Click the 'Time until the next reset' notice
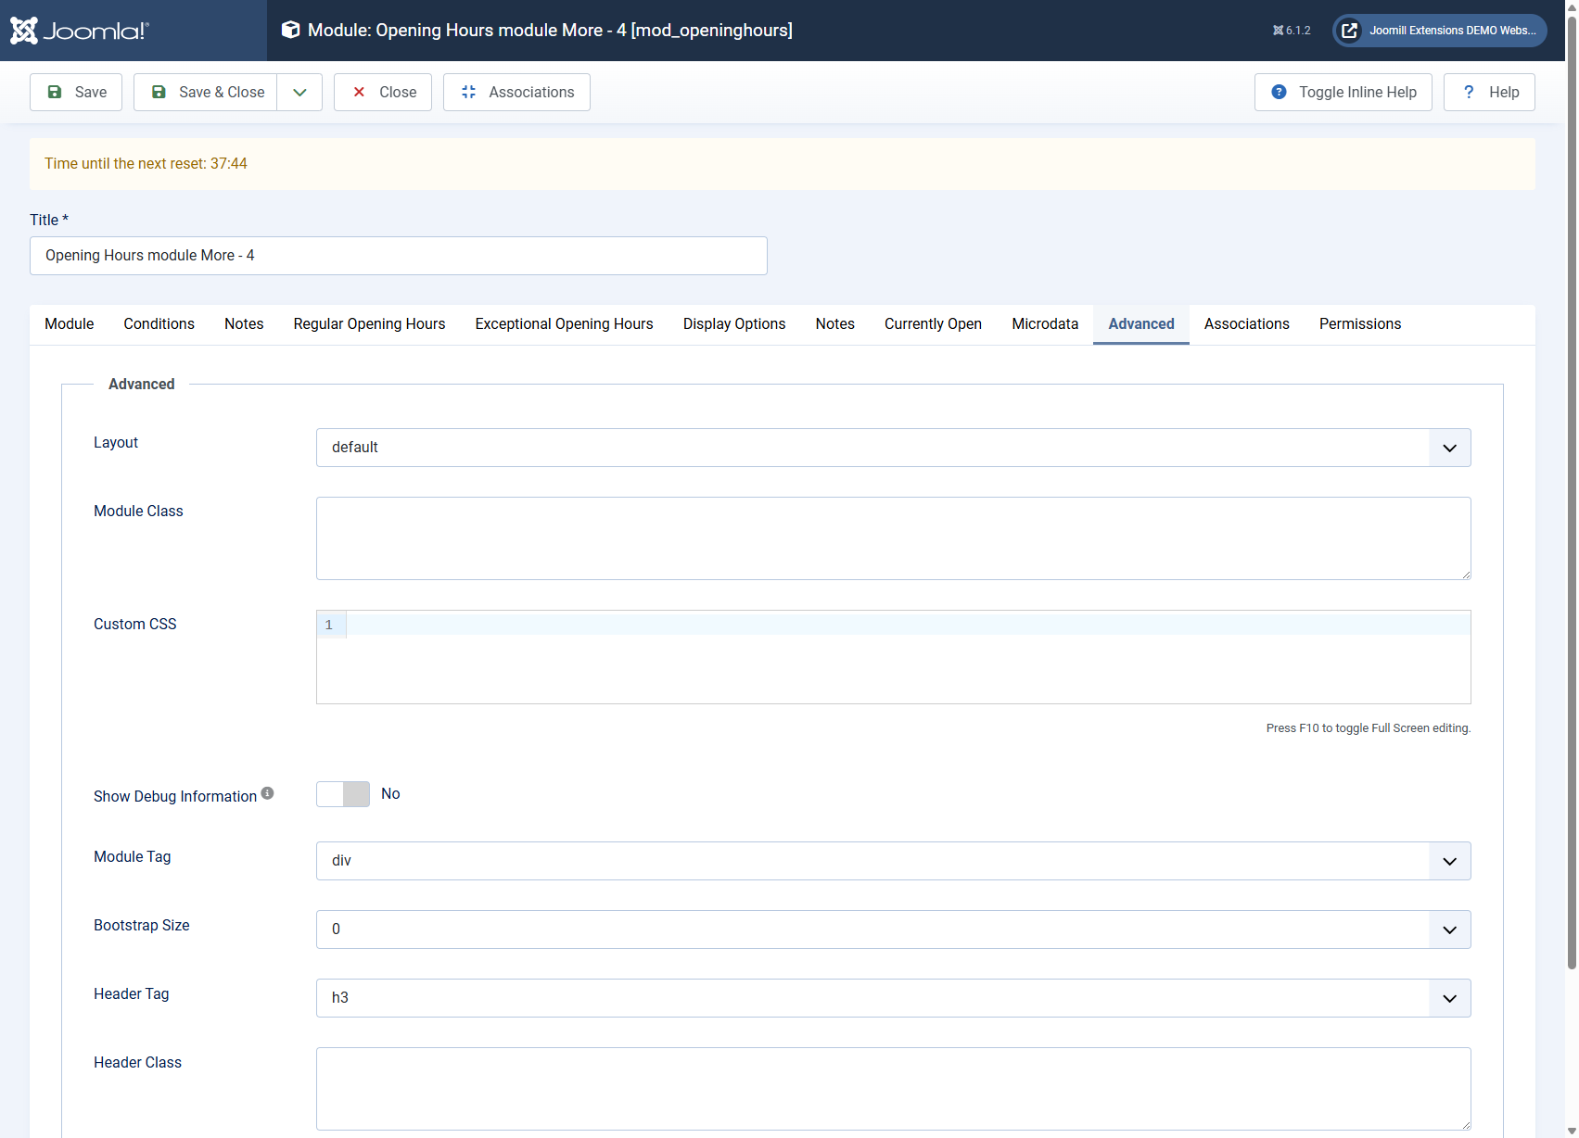Screen dimensions: 1579x1138 [x=783, y=164]
